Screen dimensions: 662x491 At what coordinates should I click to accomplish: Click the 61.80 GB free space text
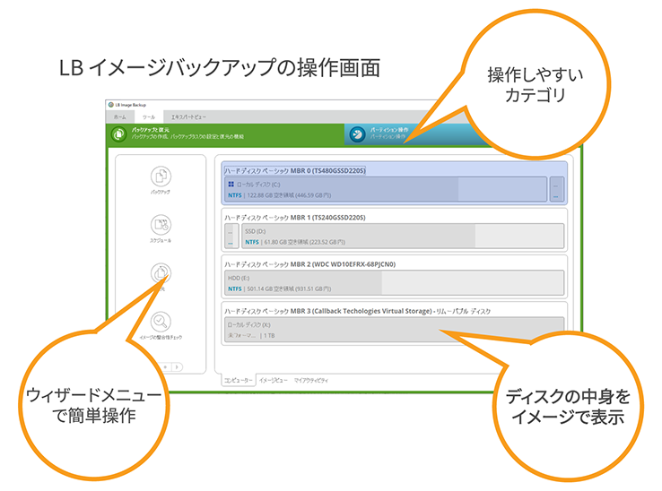pos(305,242)
